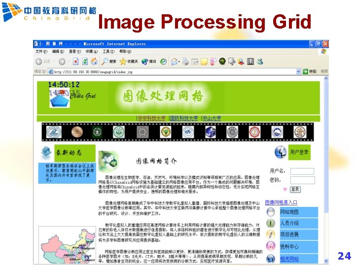Stop page loading with the red X icon
This screenshot has width=355, height=266.
click(x=75, y=61)
